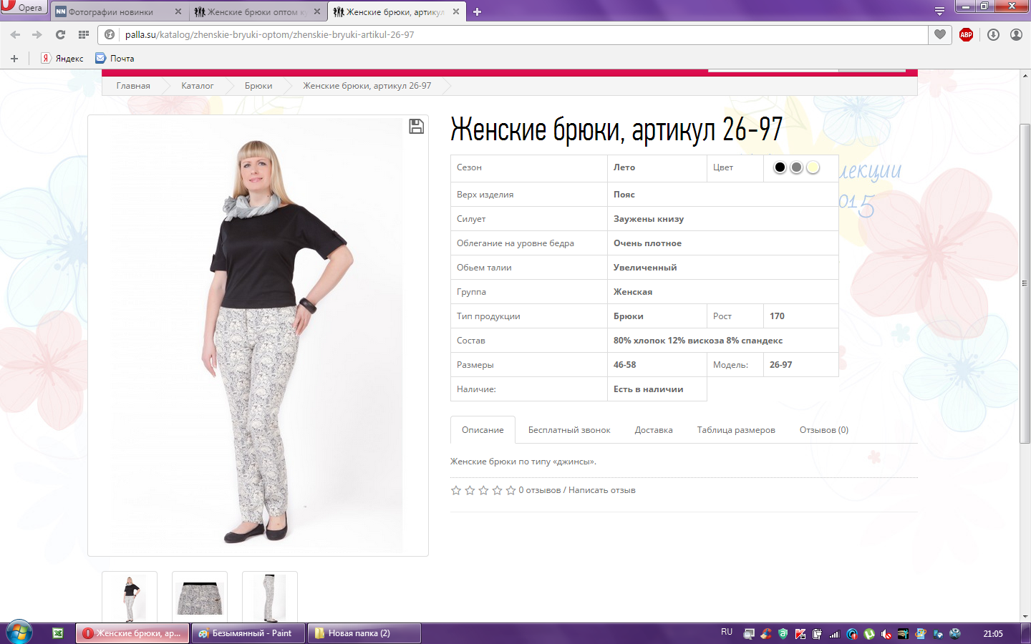Open the Доставка tab

[654, 429]
